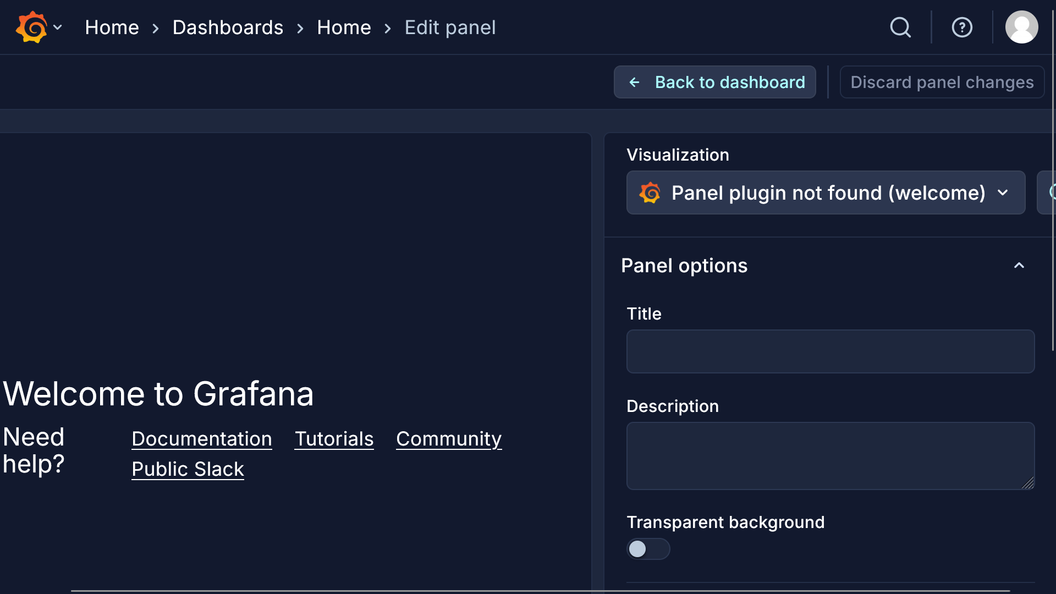
Task: Open the Documentation link
Action: (202, 439)
